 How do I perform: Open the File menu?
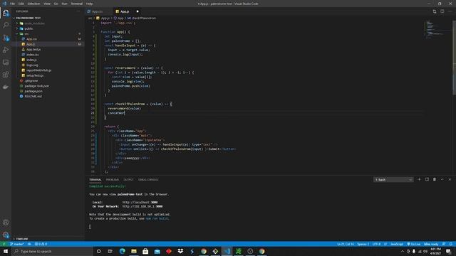tap(12, 4)
